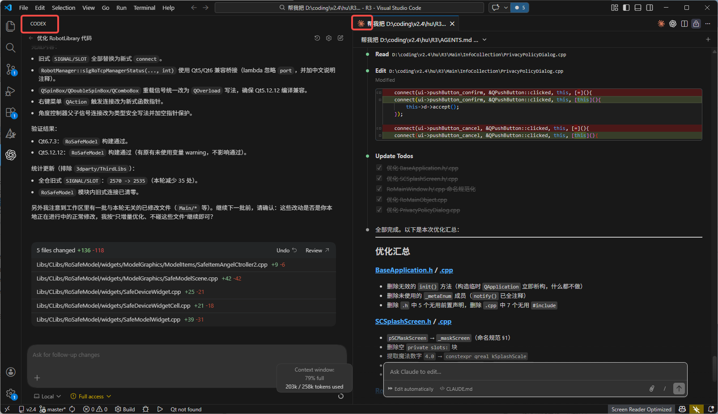Screen dimensions: 718x414
Task: Start a new Claude conversation with plus
Action: (708, 39)
